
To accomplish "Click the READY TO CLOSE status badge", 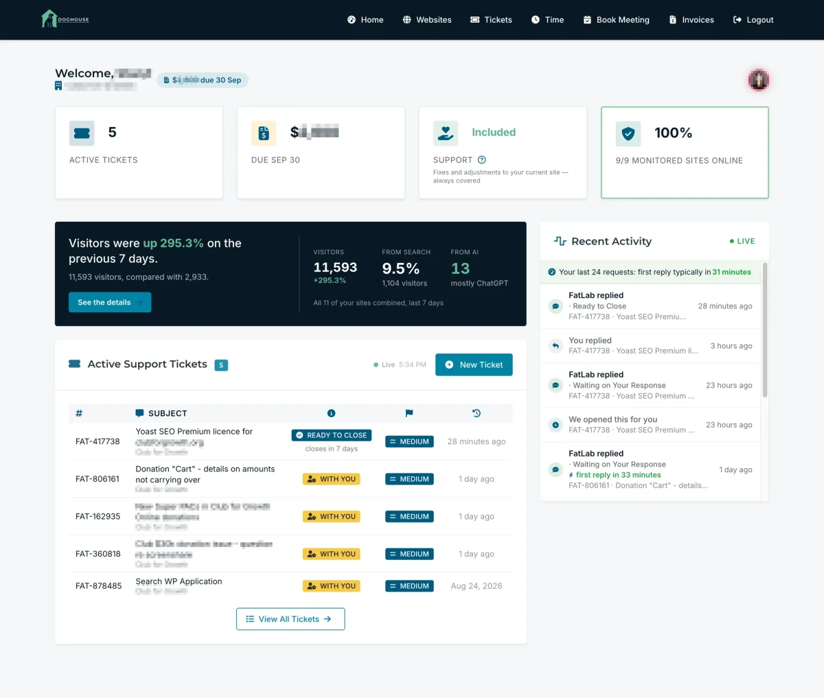I will [332, 435].
